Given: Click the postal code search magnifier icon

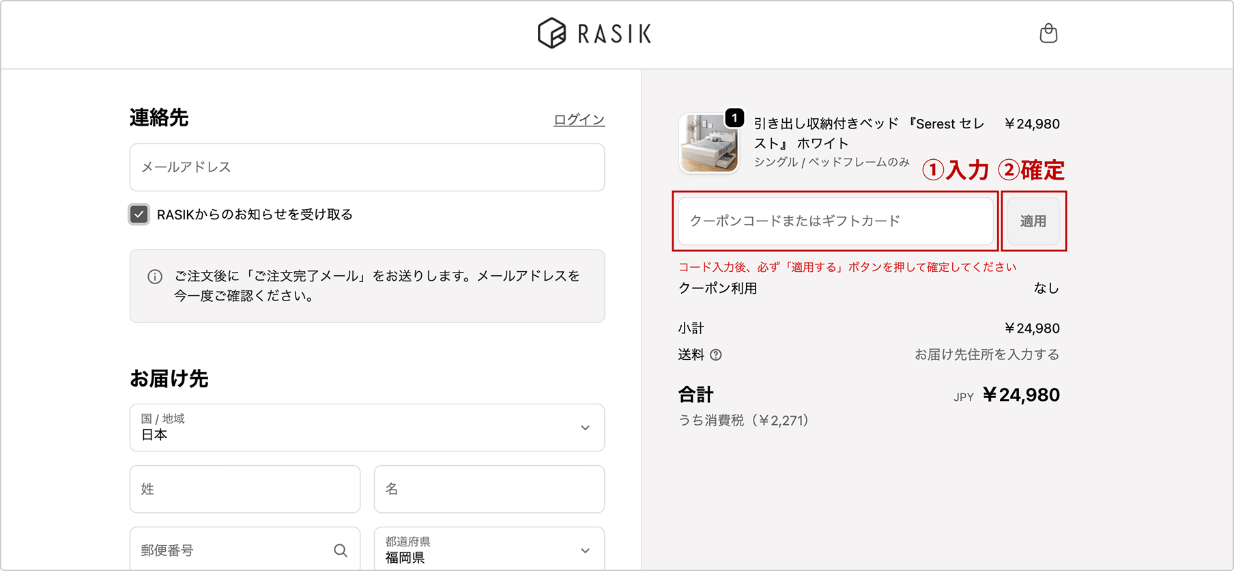Looking at the screenshot, I should (x=341, y=551).
